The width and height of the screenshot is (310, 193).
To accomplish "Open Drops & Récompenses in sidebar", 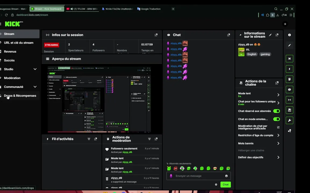I will click(20, 96).
